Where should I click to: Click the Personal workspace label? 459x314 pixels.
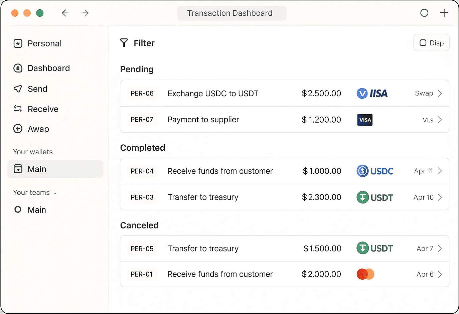pos(45,43)
